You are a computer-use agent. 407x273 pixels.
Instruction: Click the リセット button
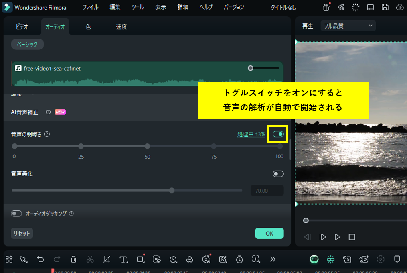(22, 233)
